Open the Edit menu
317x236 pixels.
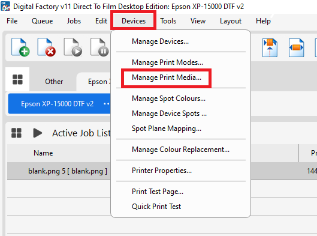(x=101, y=21)
